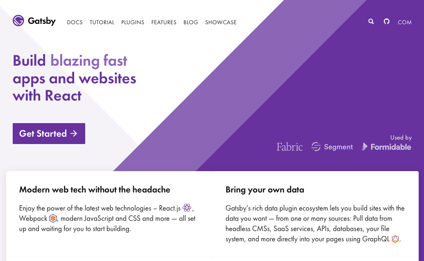
Task: Open the Docs menu item
Action: click(75, 23)
